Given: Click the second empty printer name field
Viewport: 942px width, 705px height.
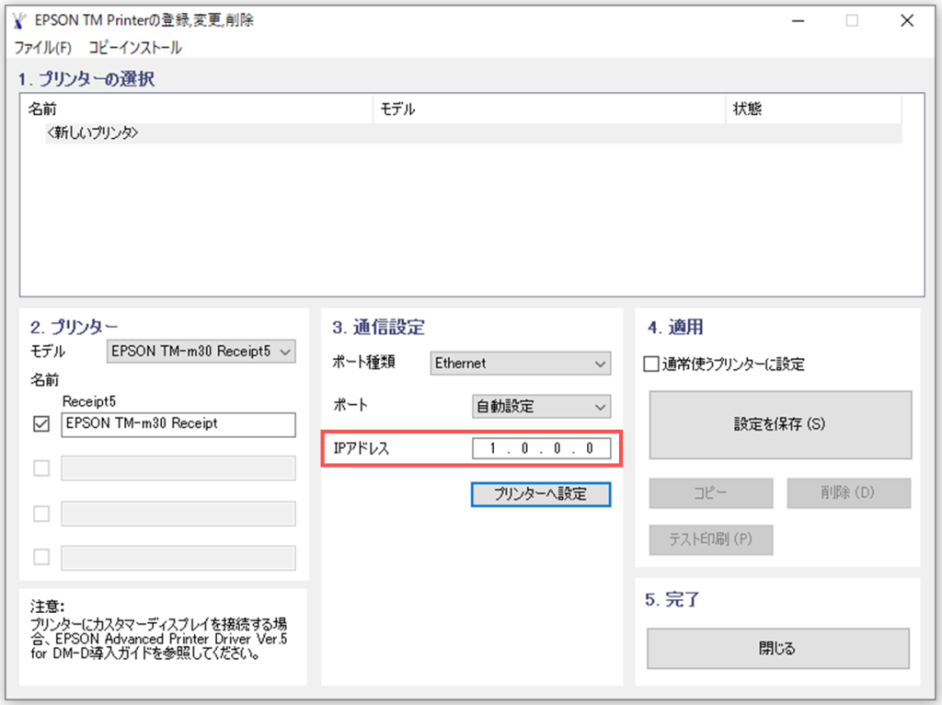Looking at the screenshot, I should click(178, 468).
